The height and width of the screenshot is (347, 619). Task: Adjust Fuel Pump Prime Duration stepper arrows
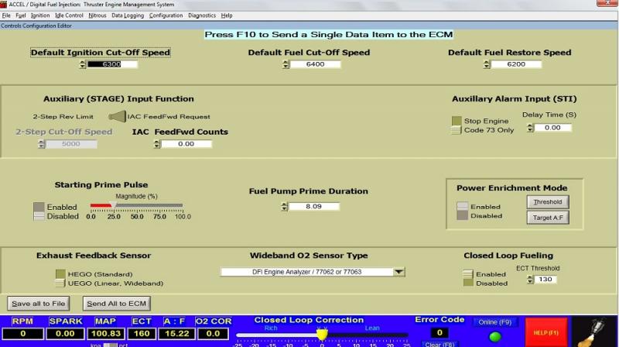(x=284, y=206)
